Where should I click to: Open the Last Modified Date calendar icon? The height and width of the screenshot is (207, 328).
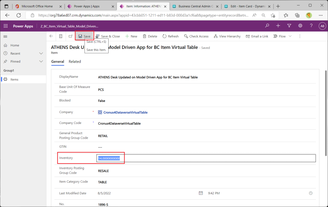click(x=201, y=193)
